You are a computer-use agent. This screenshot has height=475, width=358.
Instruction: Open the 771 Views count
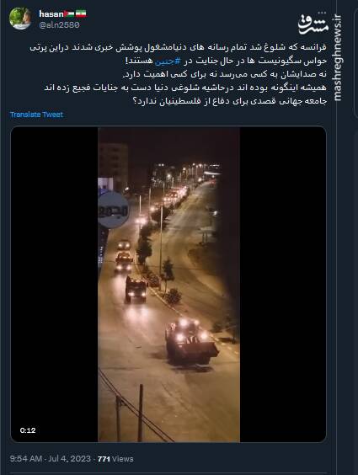[115, 459]
